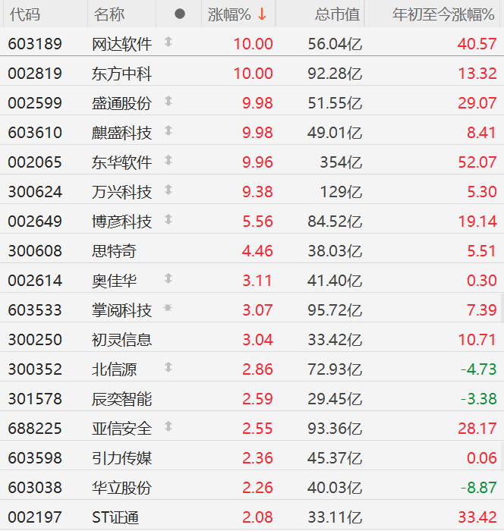504x531 pixels.
Task: Click 东华软件 market cap 354亿
Action: 341,162
